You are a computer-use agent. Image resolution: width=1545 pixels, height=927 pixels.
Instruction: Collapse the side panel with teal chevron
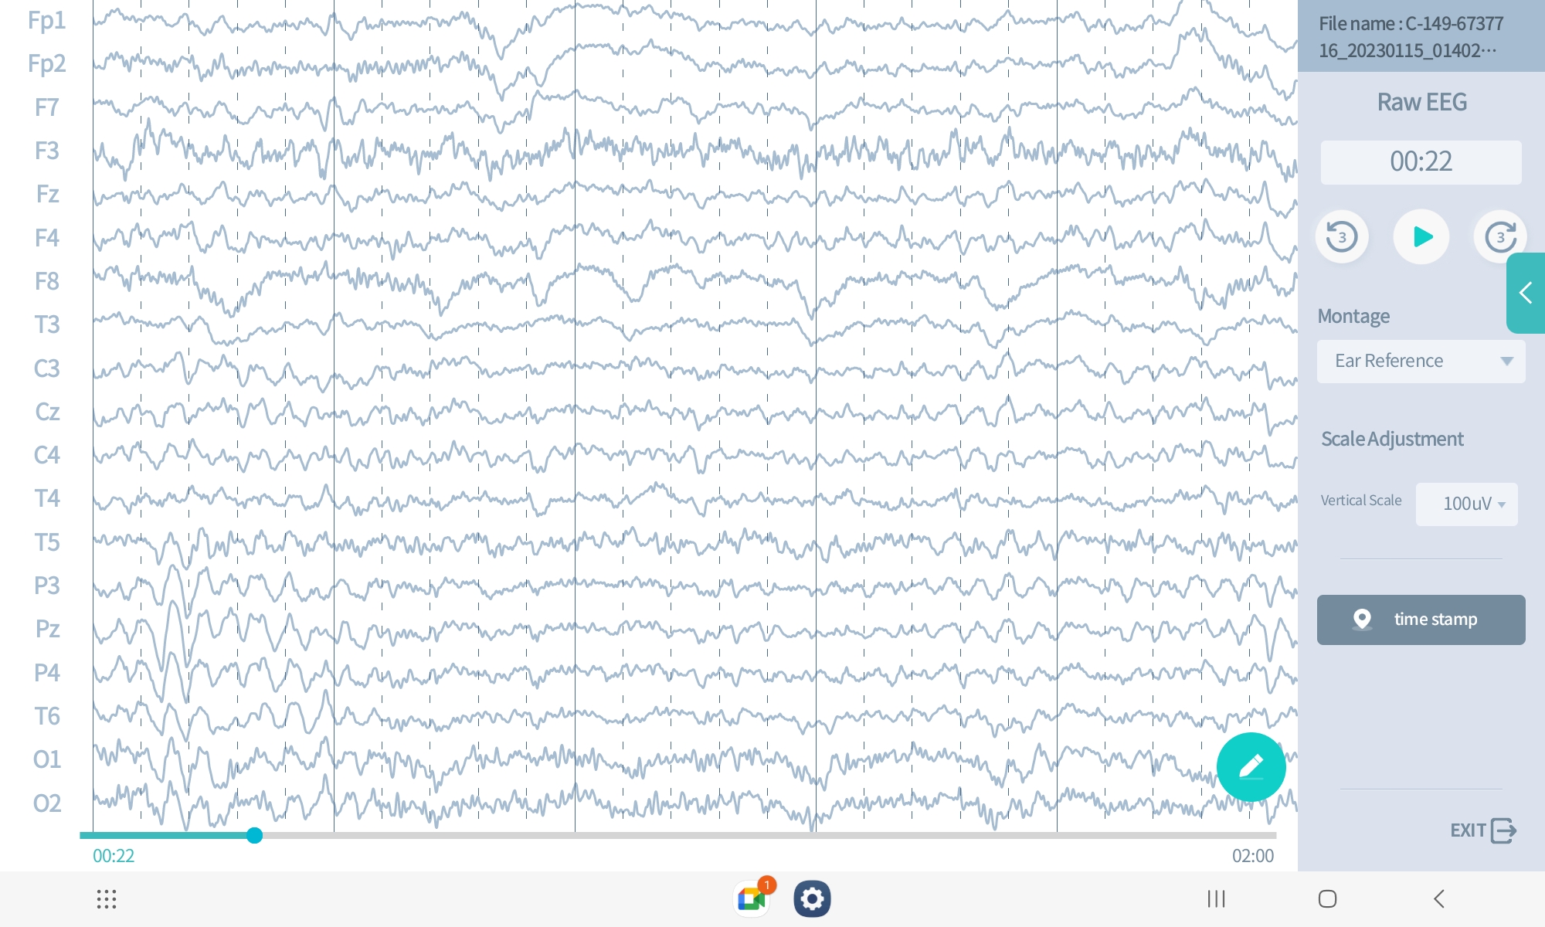click(x=1525, y=293)
